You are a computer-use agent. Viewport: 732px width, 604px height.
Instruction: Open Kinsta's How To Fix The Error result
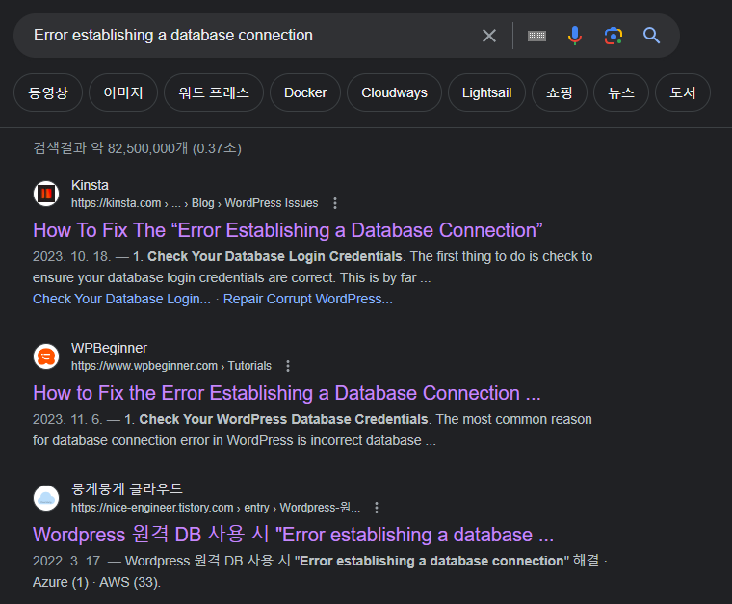288,230
